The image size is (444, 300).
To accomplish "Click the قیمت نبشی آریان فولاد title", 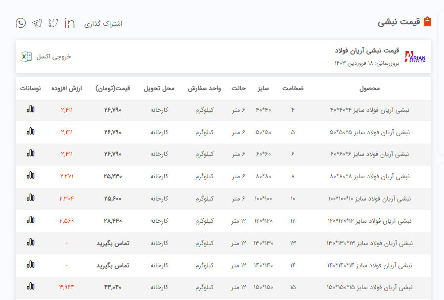I will pyautogui.click(x=366, y=51).
